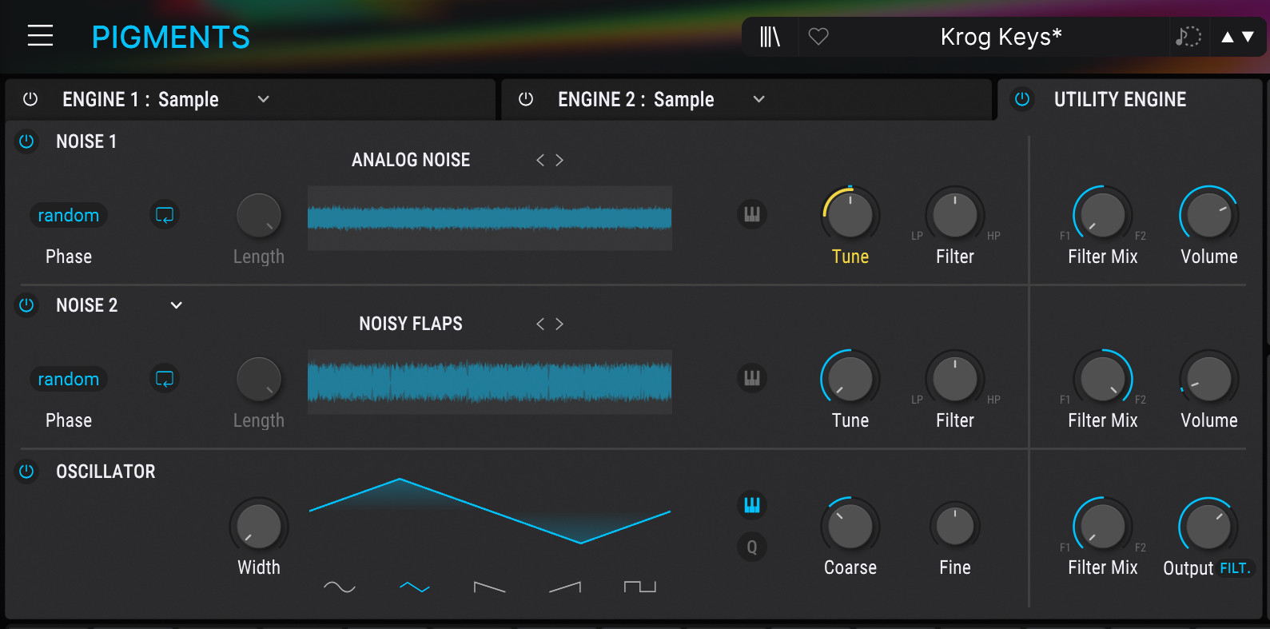
Task: Click the Oscillator Coarse knob
Action: [x=850, y=527]
